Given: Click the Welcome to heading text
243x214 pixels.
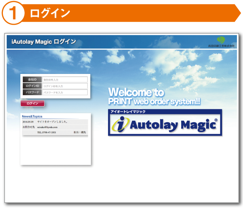Looking at the screenshot, I should click(x=136, y=92).
